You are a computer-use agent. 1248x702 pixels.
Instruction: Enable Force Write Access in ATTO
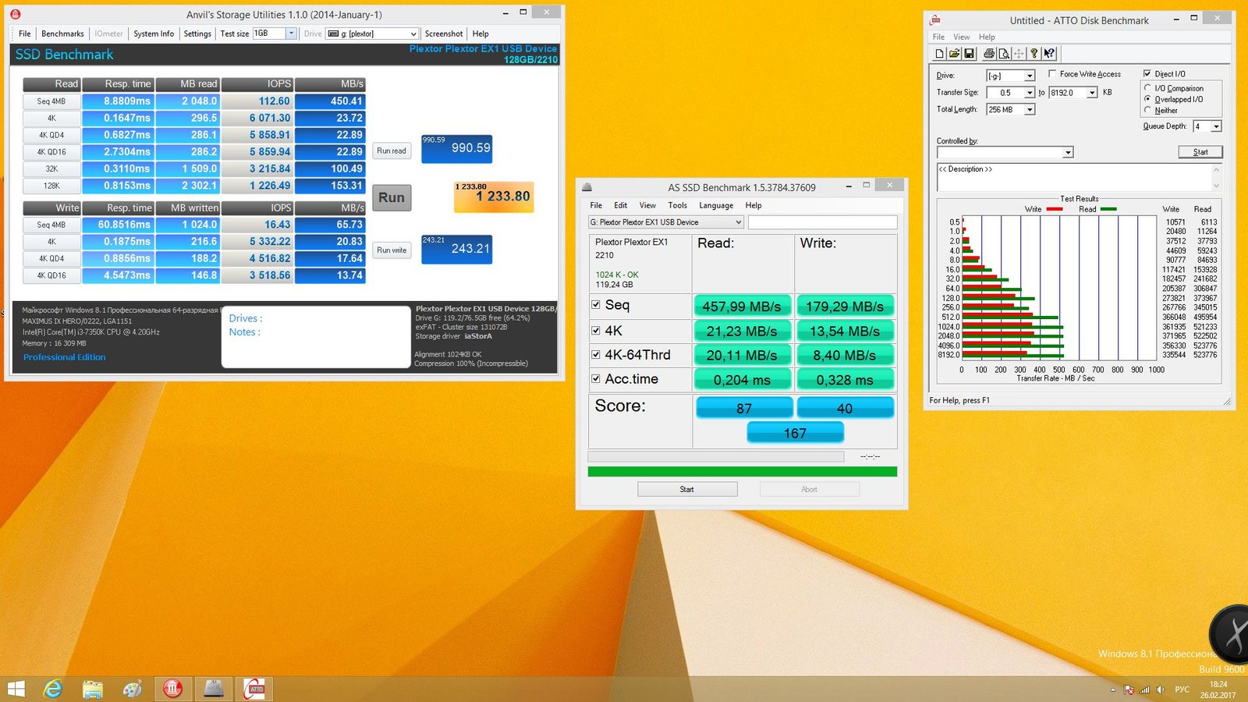(x=1052, y=74)
